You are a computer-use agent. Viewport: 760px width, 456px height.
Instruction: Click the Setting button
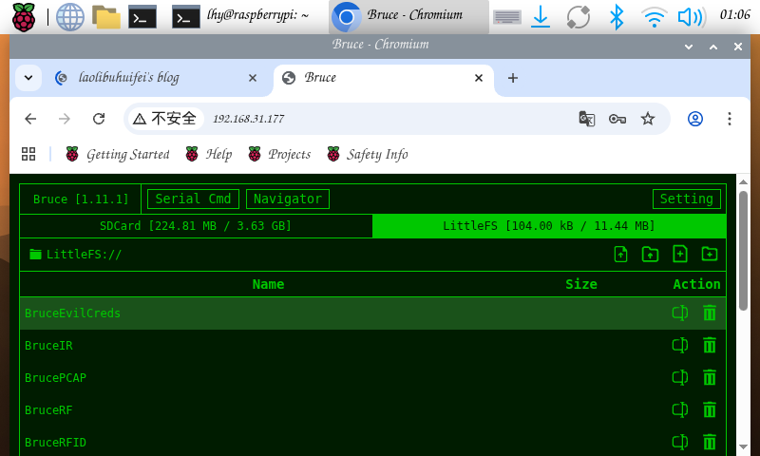coord(686,199)
